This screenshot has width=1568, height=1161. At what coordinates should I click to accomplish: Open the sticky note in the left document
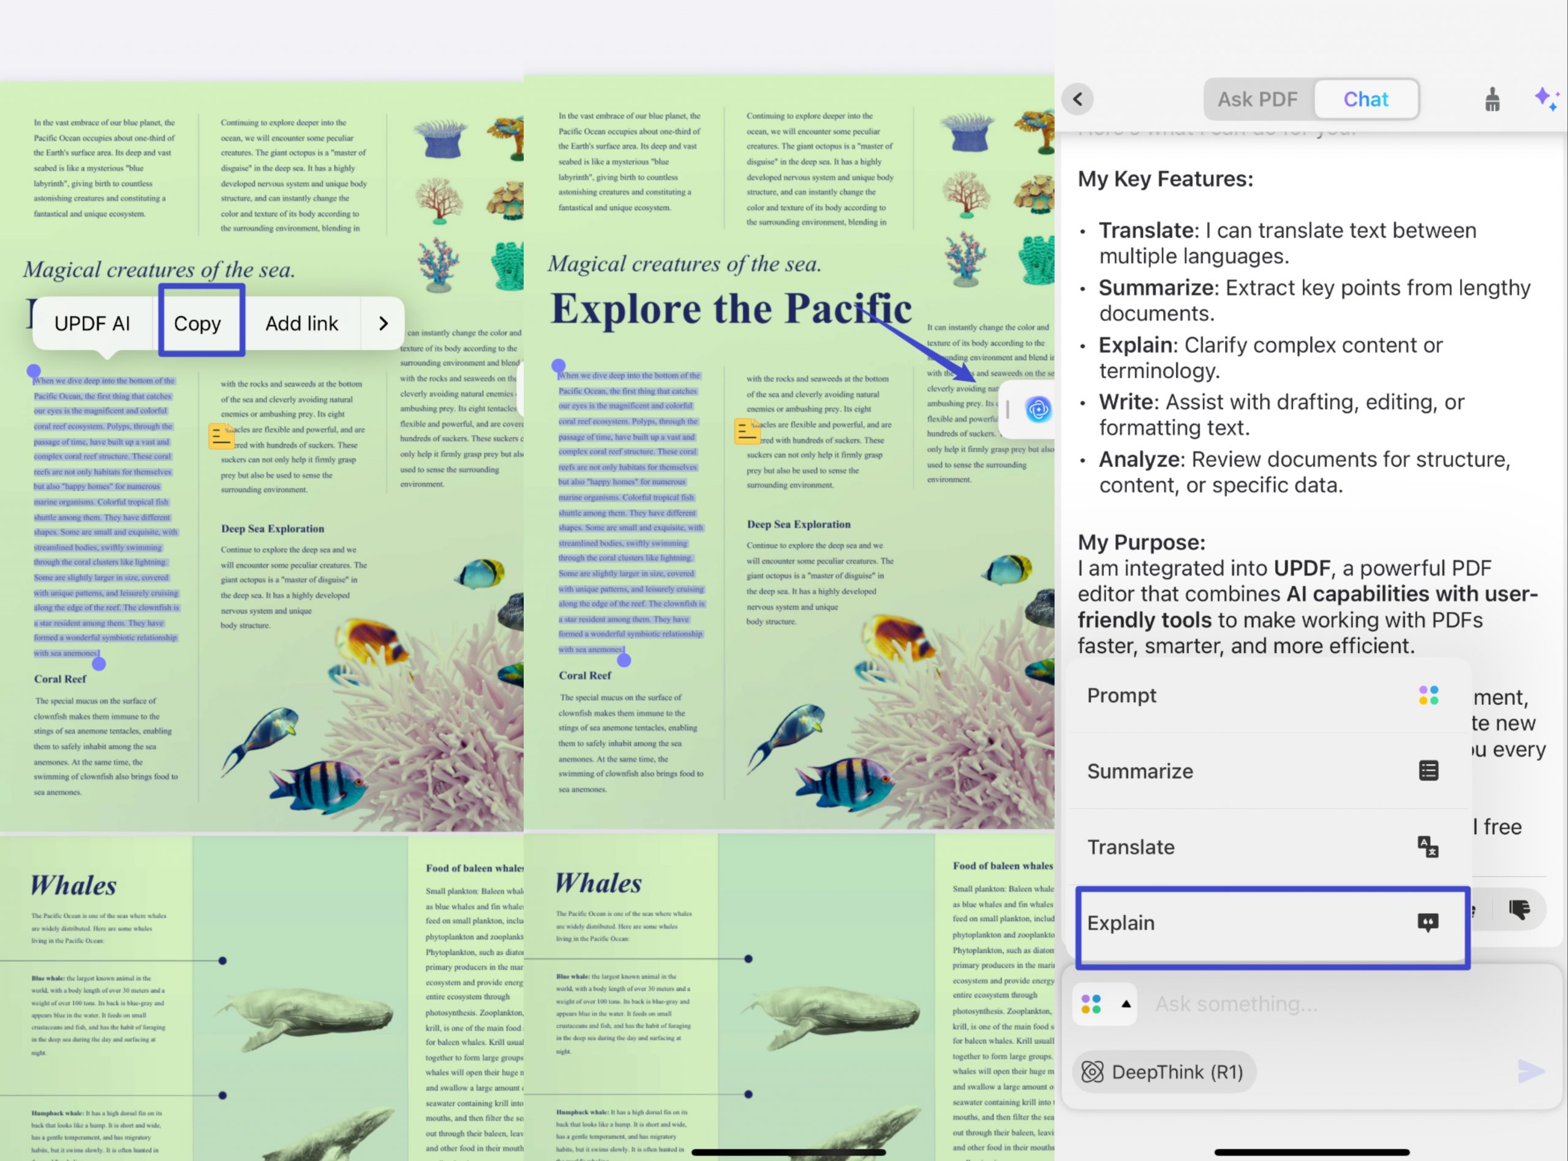pyautogui.click(x=221, y=436)
